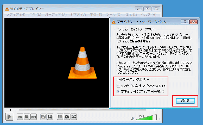Open the ビデオ (V) menu
Screen dimensions: 203x125
[78, 15]
